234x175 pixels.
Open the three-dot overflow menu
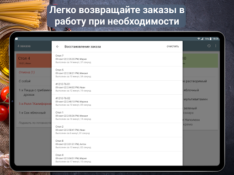(216, 46)
